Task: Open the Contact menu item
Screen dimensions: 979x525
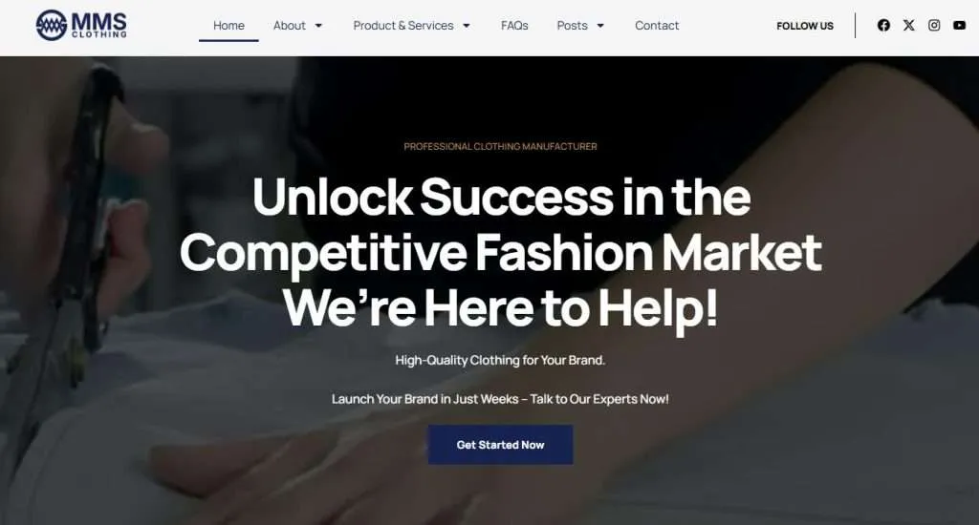Action: [x=657, y=26]
